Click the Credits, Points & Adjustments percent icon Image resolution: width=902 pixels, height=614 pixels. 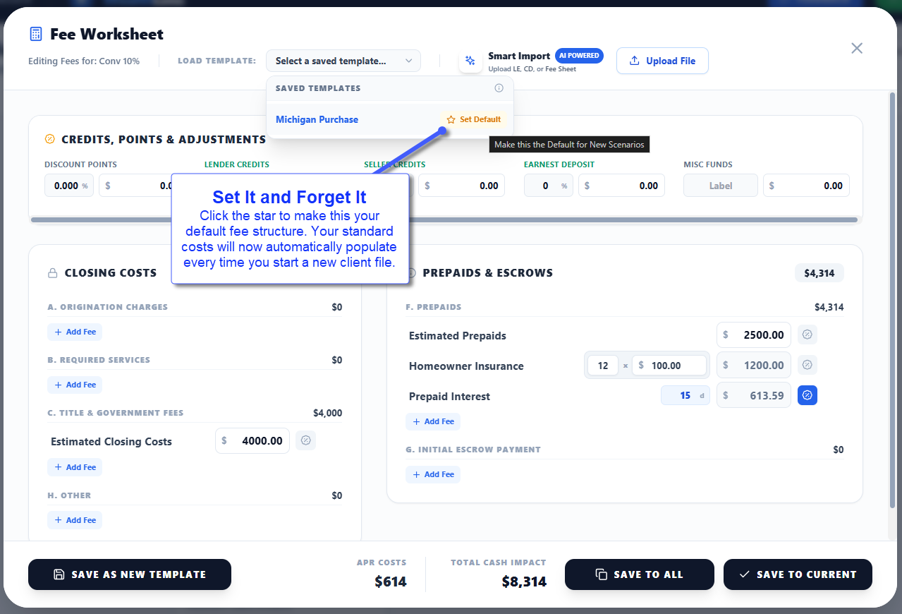click(x=50, y=139)
